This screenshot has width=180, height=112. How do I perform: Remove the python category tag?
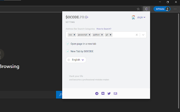point(102,35)
